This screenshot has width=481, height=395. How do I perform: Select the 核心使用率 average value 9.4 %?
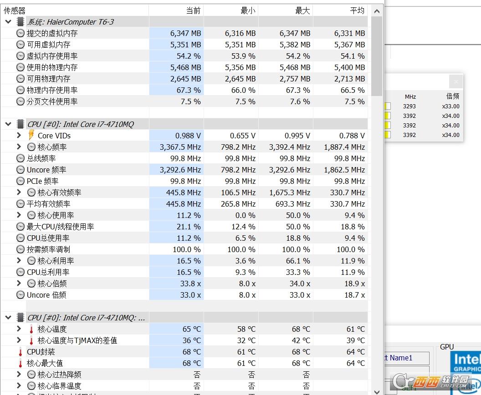point(355,215)
